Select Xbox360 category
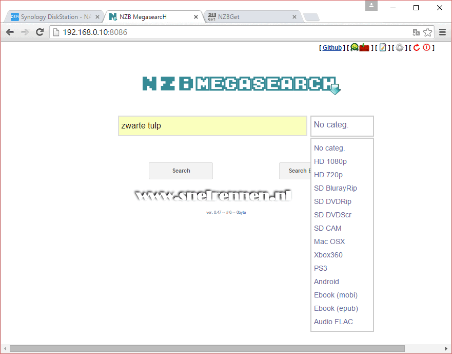 click(x=328, y=255)
